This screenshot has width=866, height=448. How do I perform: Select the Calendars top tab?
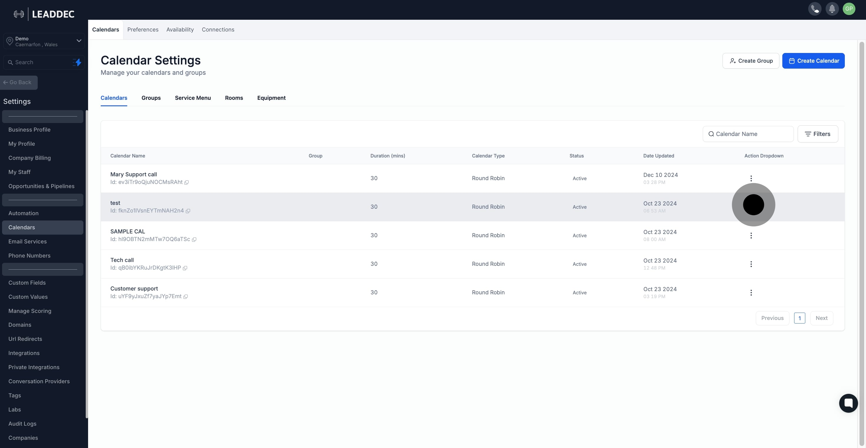pyautogui.click(x=105, y=29)
